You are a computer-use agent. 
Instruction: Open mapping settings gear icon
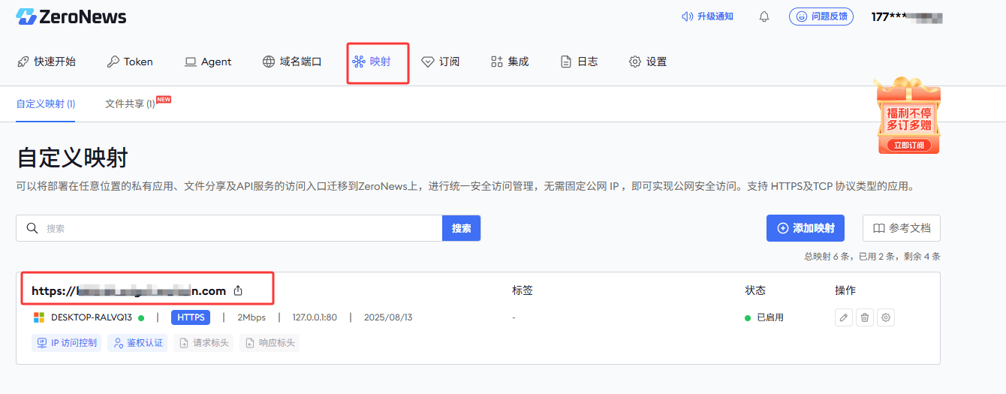pos(886,317)
